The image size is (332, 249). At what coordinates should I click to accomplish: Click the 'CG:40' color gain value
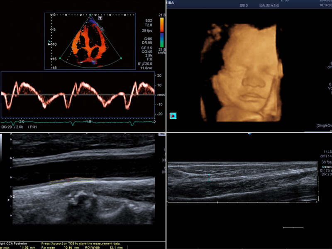coord(147,51)
